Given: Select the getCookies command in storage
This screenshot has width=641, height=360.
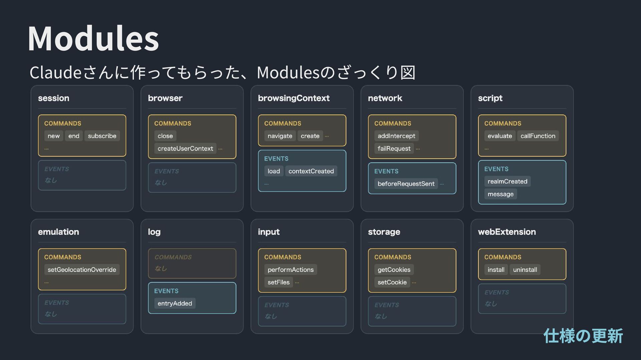Looking at the screenshot, I should pos(394,270).
